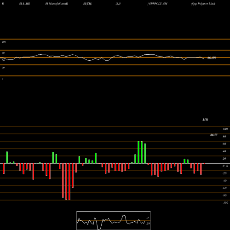Select the MR panel title label
Image resolution: width=230 pixels, height=230 pixels.
click(x=205, y=120)
